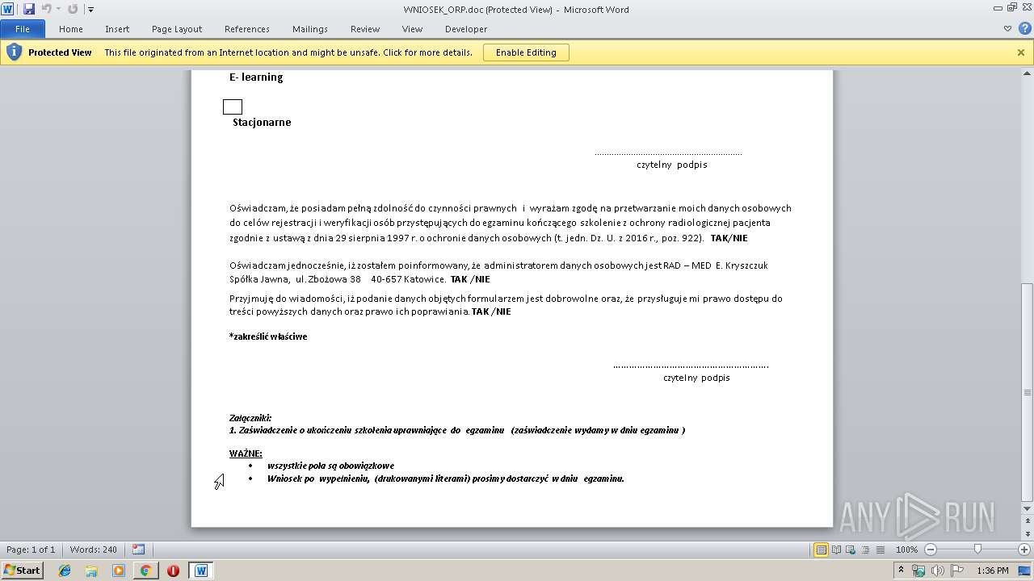The height and width of the screenshot is (581, 1034).
Task: Open the File tab
Action: 23,29
